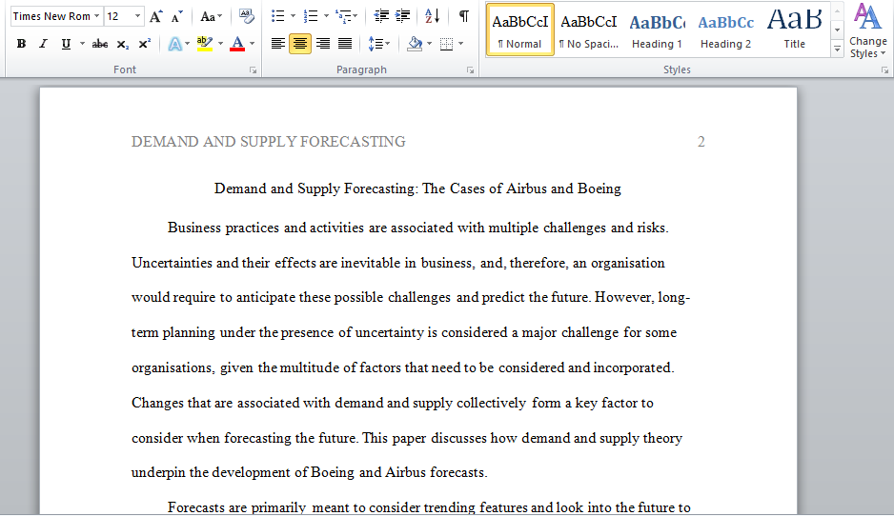Viewport: 894px width, 516px height.
Task: Apply the Heading 1 style
Action: 657,30
